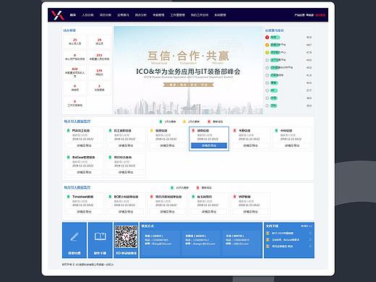Open the 系统管理 navigation menu item
The width and height of the screenshot is (376, 282).
[x=220, y=15]
